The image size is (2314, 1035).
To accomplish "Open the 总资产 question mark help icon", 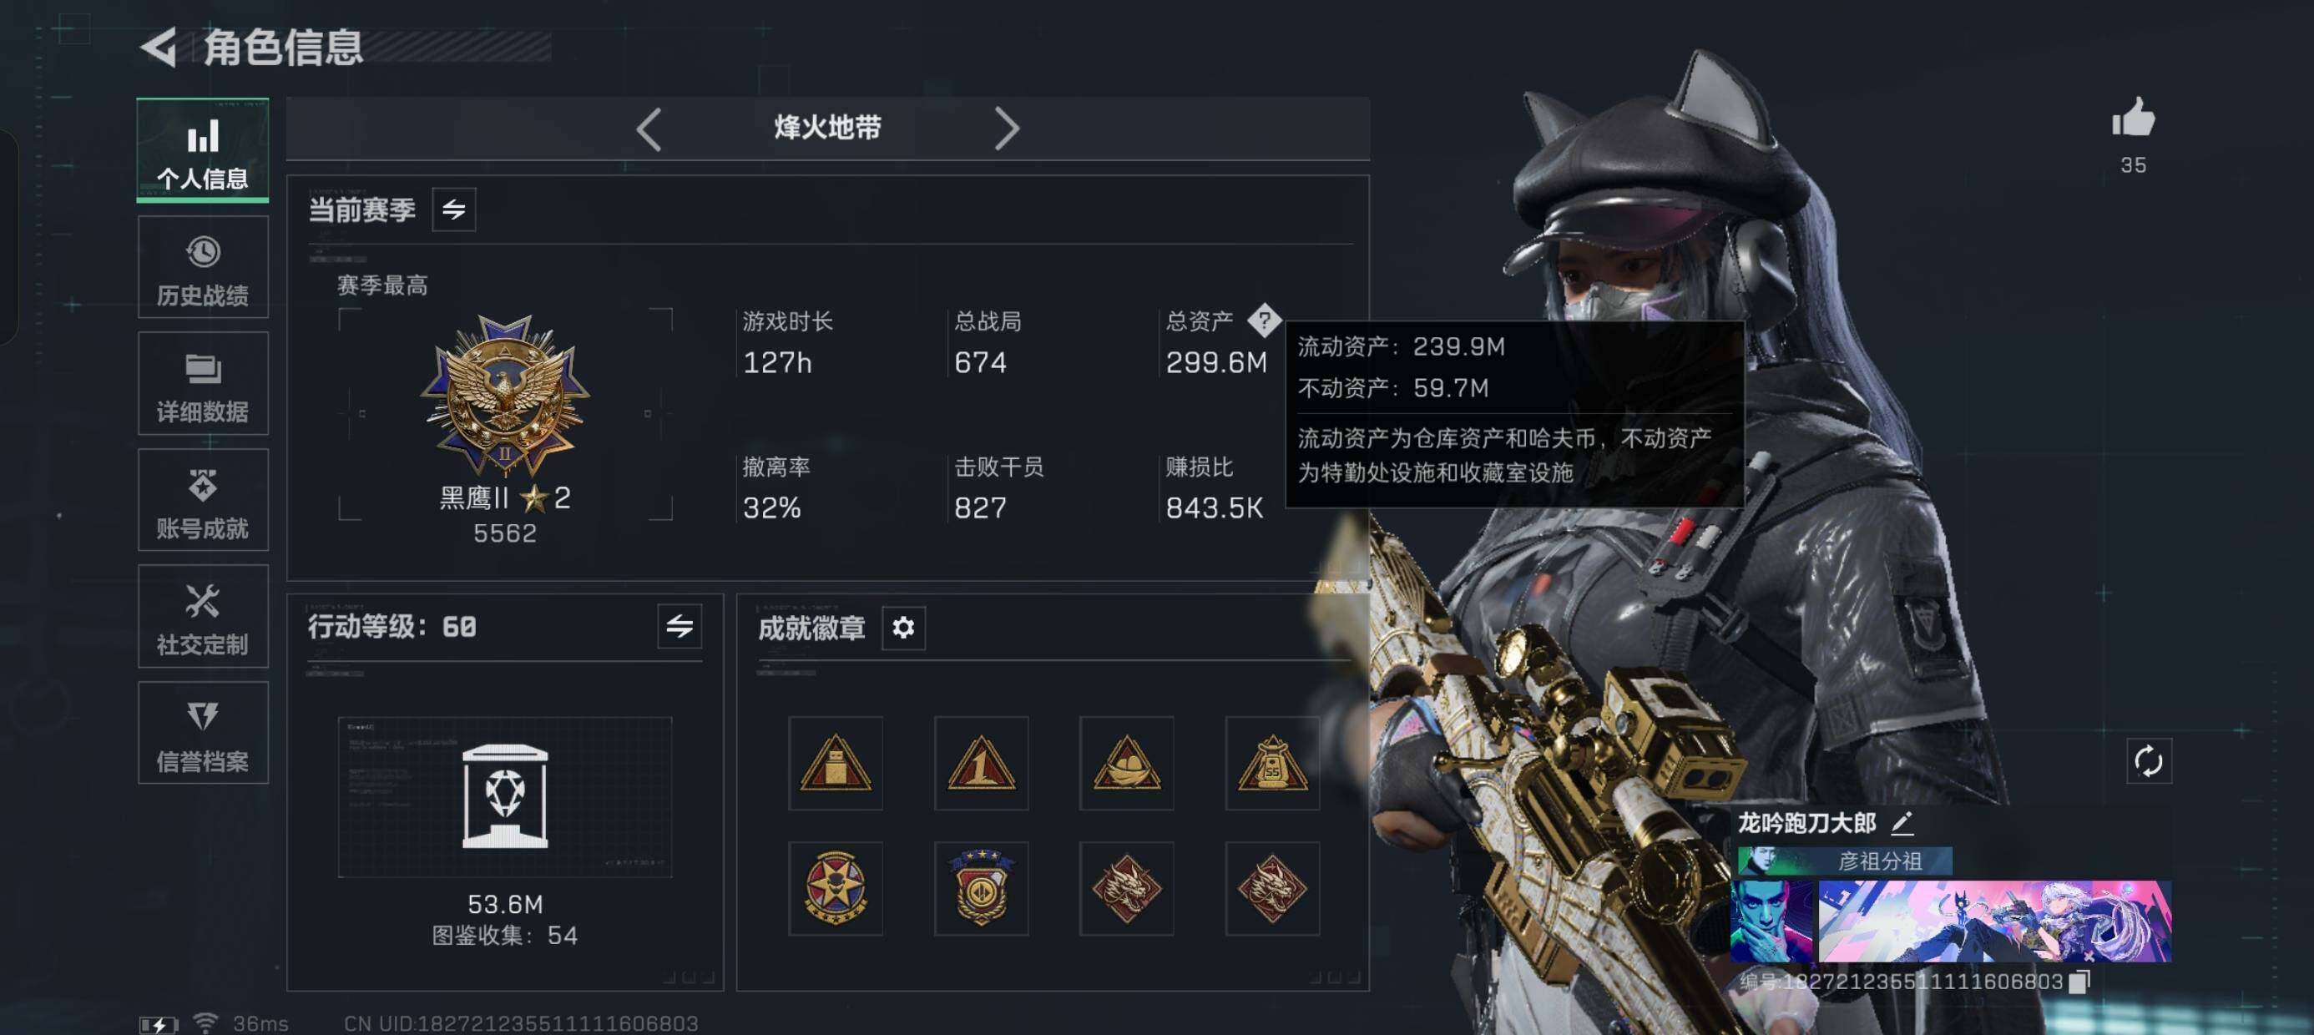I will (1264, 320).
